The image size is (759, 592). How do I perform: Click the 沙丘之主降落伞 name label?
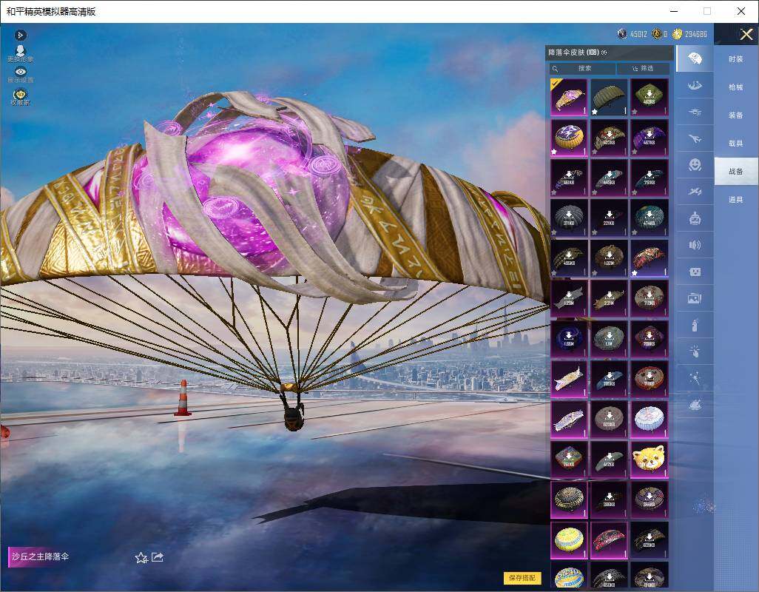40,556
